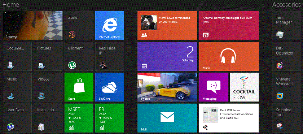Click the small icon under Knut article

point(205,127)
